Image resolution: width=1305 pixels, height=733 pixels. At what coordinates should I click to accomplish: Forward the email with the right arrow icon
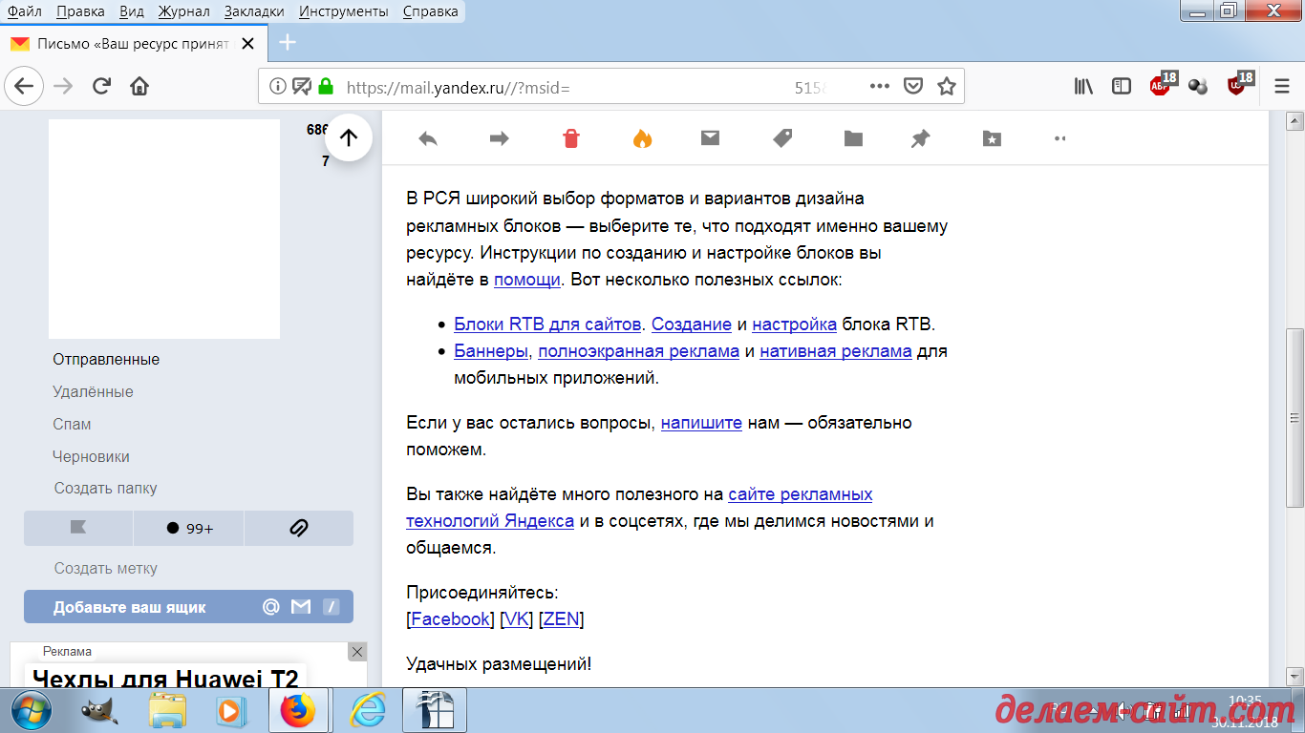click(x=499, y=138)
